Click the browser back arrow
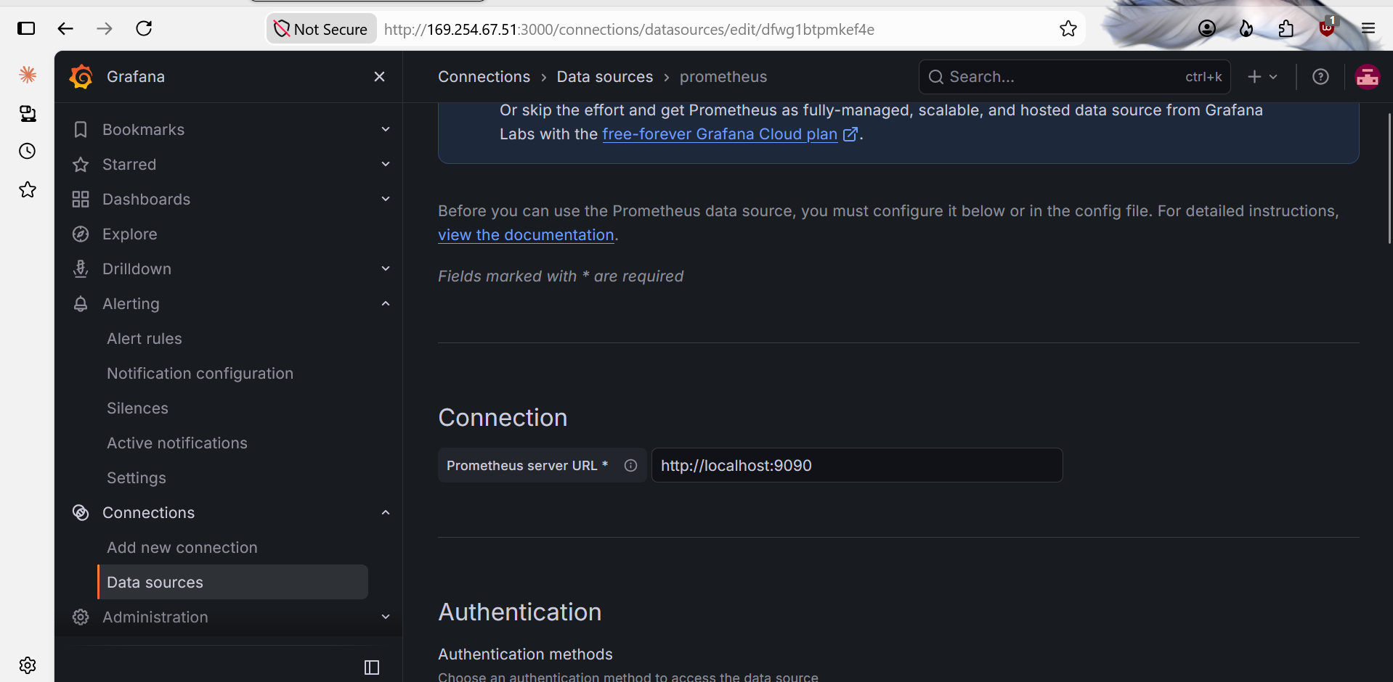This screenshot has height=682, width=1393. coord(65,28)
